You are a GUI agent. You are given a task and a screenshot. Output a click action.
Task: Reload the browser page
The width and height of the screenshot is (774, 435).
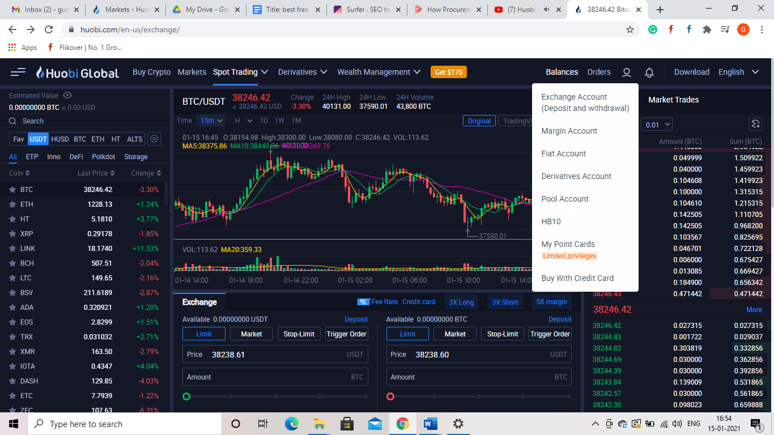(49, 29)
